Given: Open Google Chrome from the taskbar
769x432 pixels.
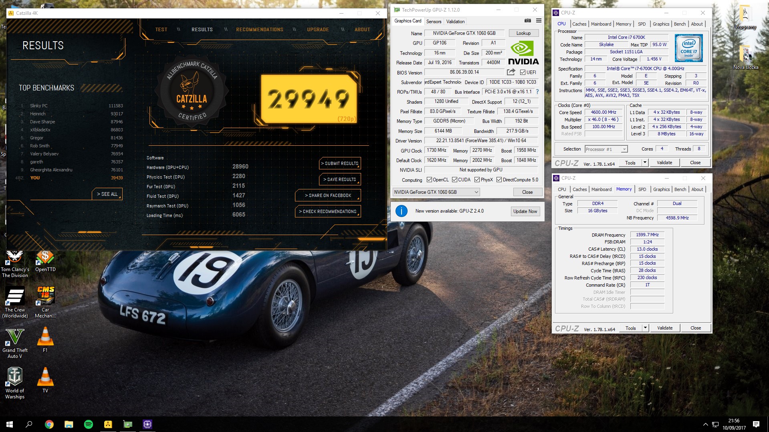Looking at the screenshot, I should pyautogui.click(x=49, y=424).
